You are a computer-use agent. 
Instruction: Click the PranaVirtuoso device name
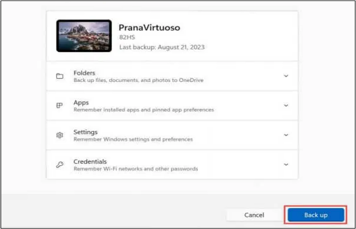point(149,27)
